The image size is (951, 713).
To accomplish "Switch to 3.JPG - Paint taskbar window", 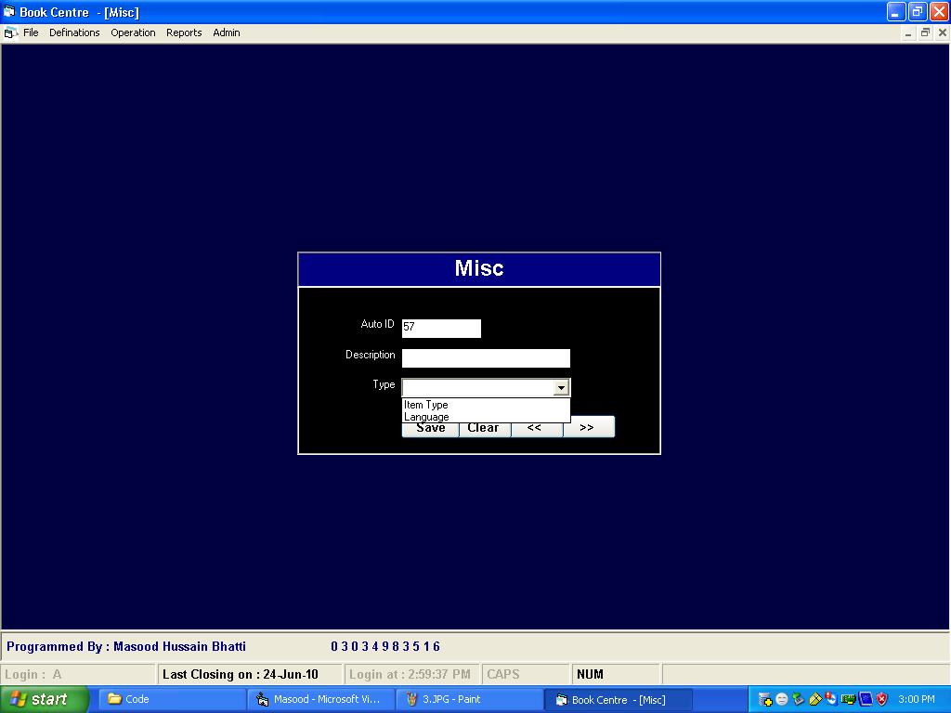I will pos(469,699).
